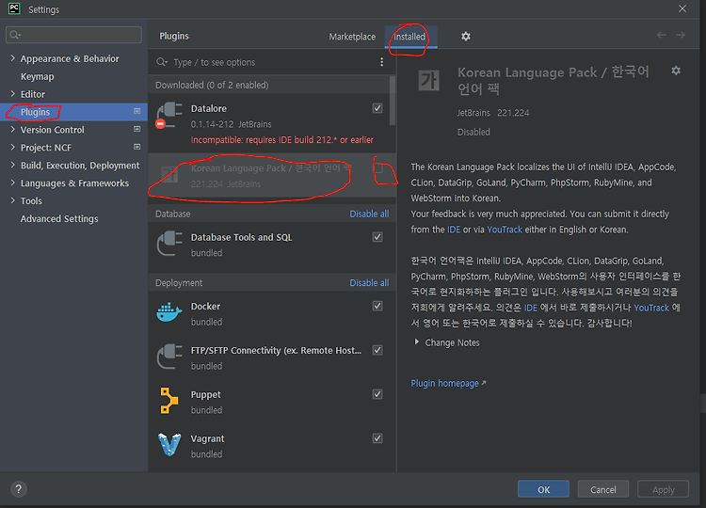Expand Project: NCF settings node
This screenshot has height=508, width=706.
pos(12,147)
